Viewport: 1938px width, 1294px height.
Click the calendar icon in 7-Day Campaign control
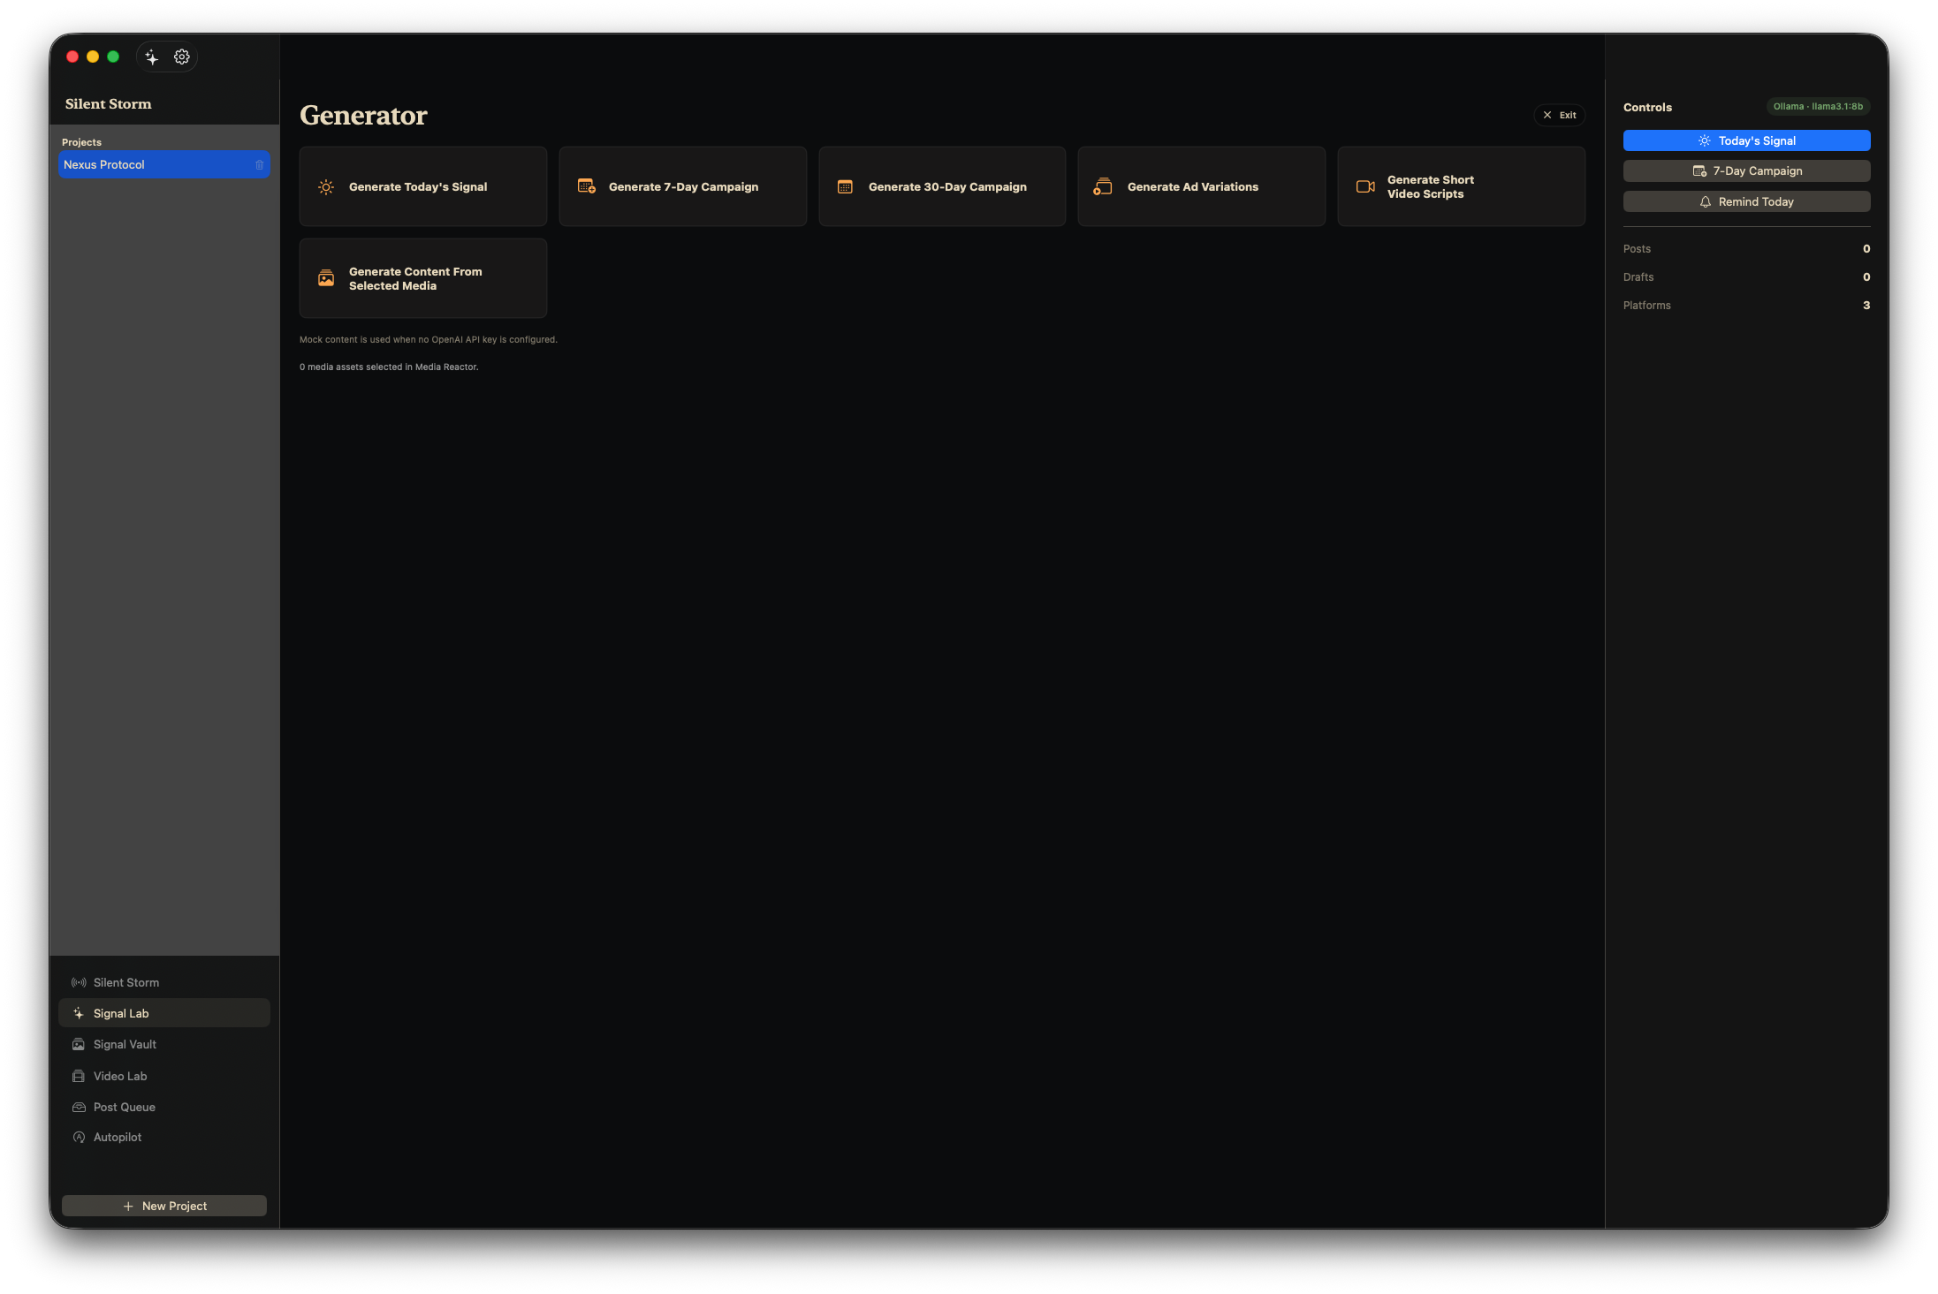1699,171
